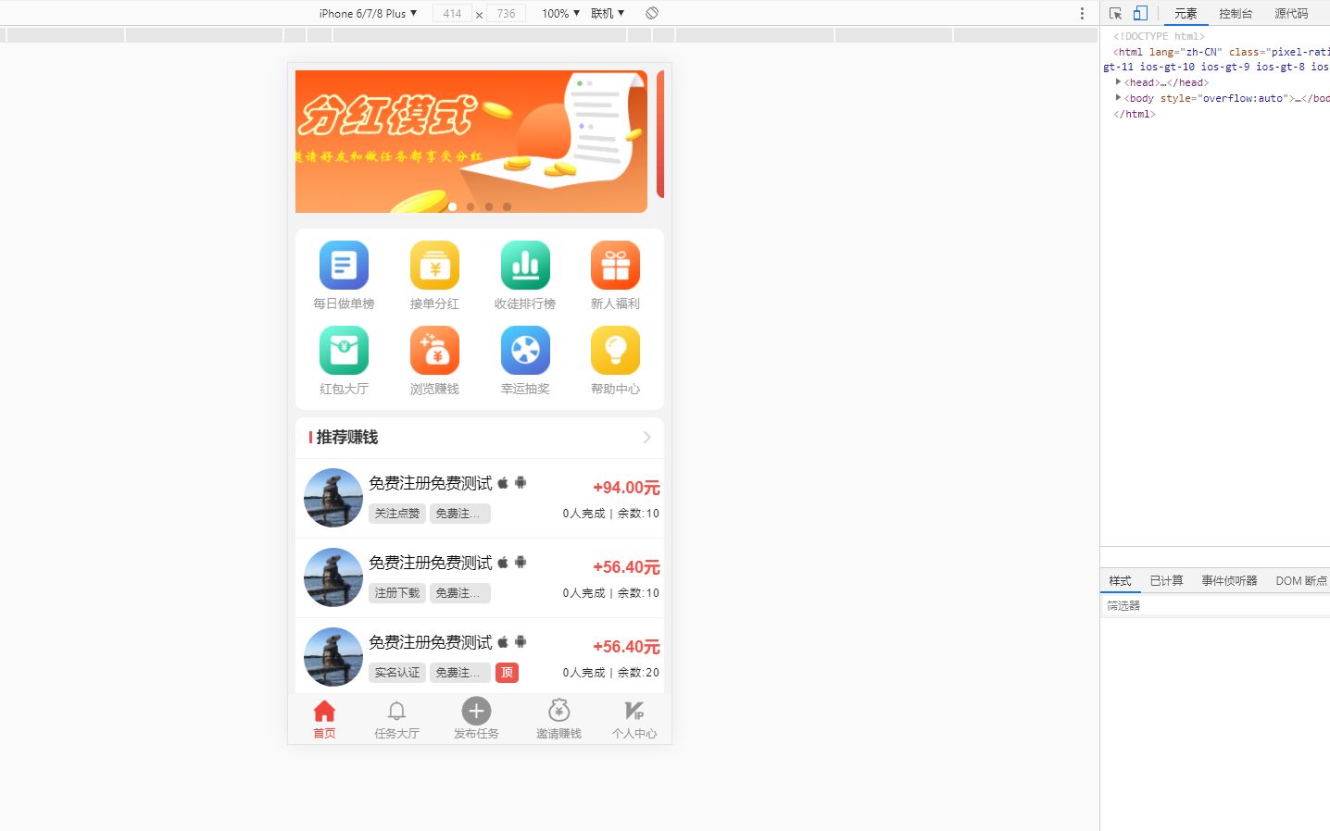Image resolution: width=1330 pixels, height=831 pixels.
Task: Select the closing </html> tag line
Action: tap(1135, 114)
